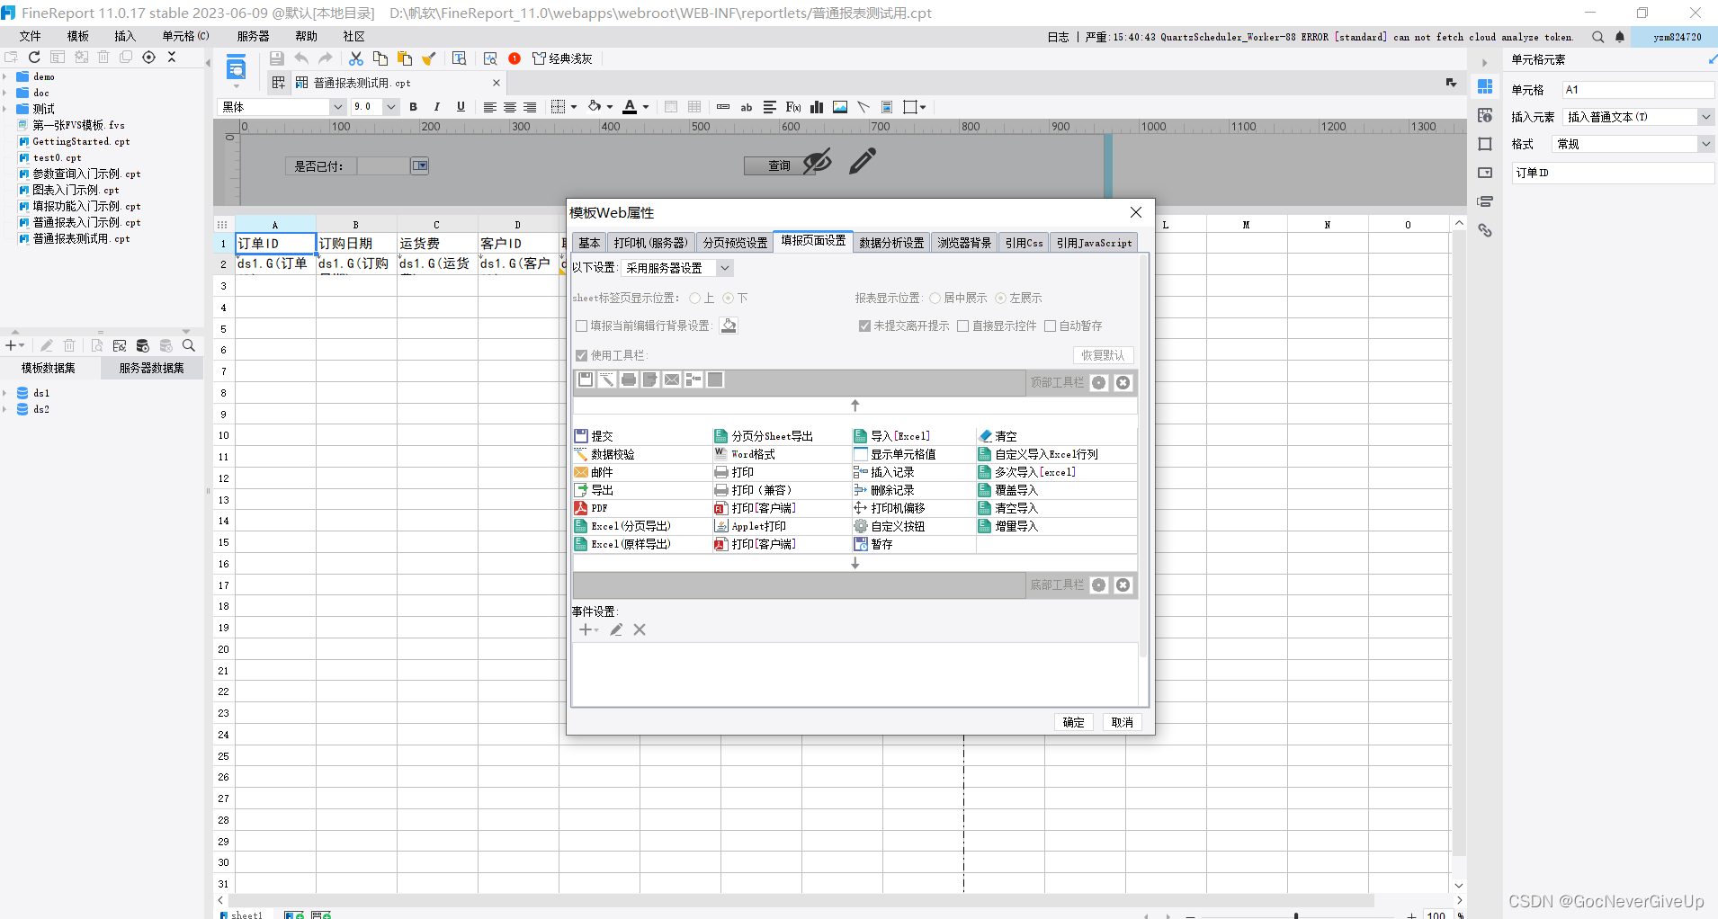Click the 单元格 A1 input field
This screenshot has height=919, width=1718.
tap(1638, 90)
